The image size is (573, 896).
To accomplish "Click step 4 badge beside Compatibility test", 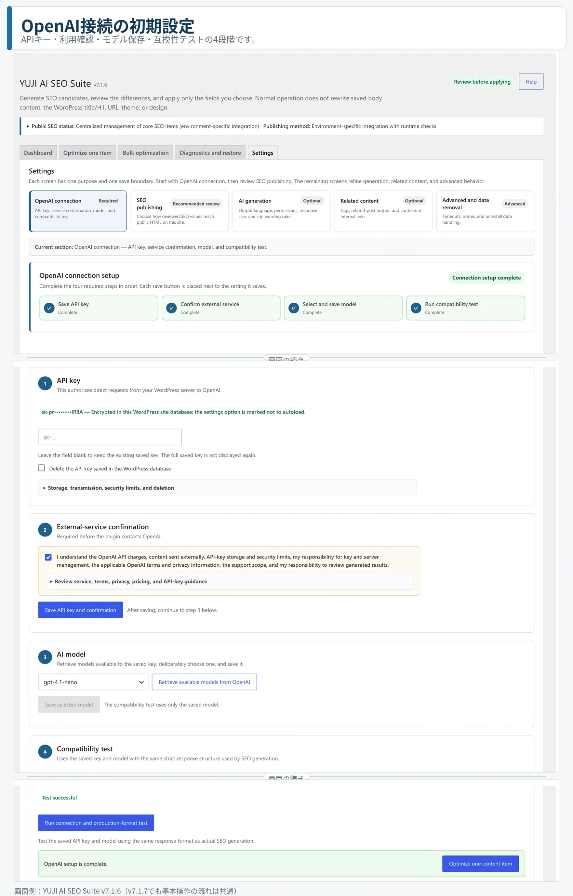I will 45,752.
